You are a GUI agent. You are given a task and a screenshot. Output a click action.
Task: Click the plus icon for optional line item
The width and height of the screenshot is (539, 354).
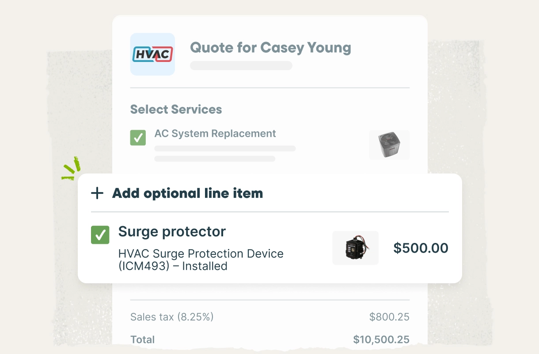coord(97,193)
